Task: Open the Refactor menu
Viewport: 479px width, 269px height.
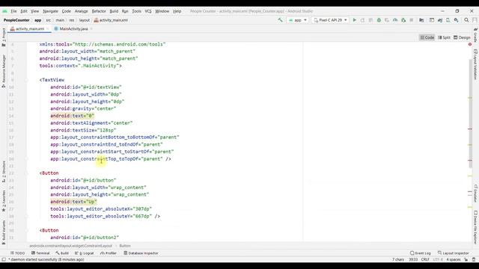Action: click(x=99, y=11)
